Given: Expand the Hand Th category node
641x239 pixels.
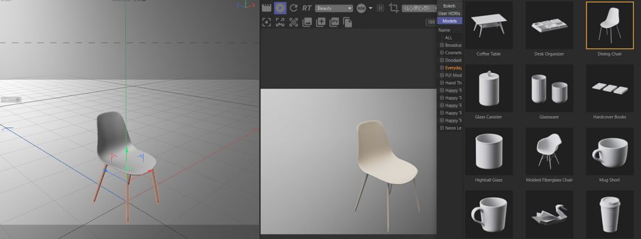Looking at the screenshot, I should coord(441,83).
